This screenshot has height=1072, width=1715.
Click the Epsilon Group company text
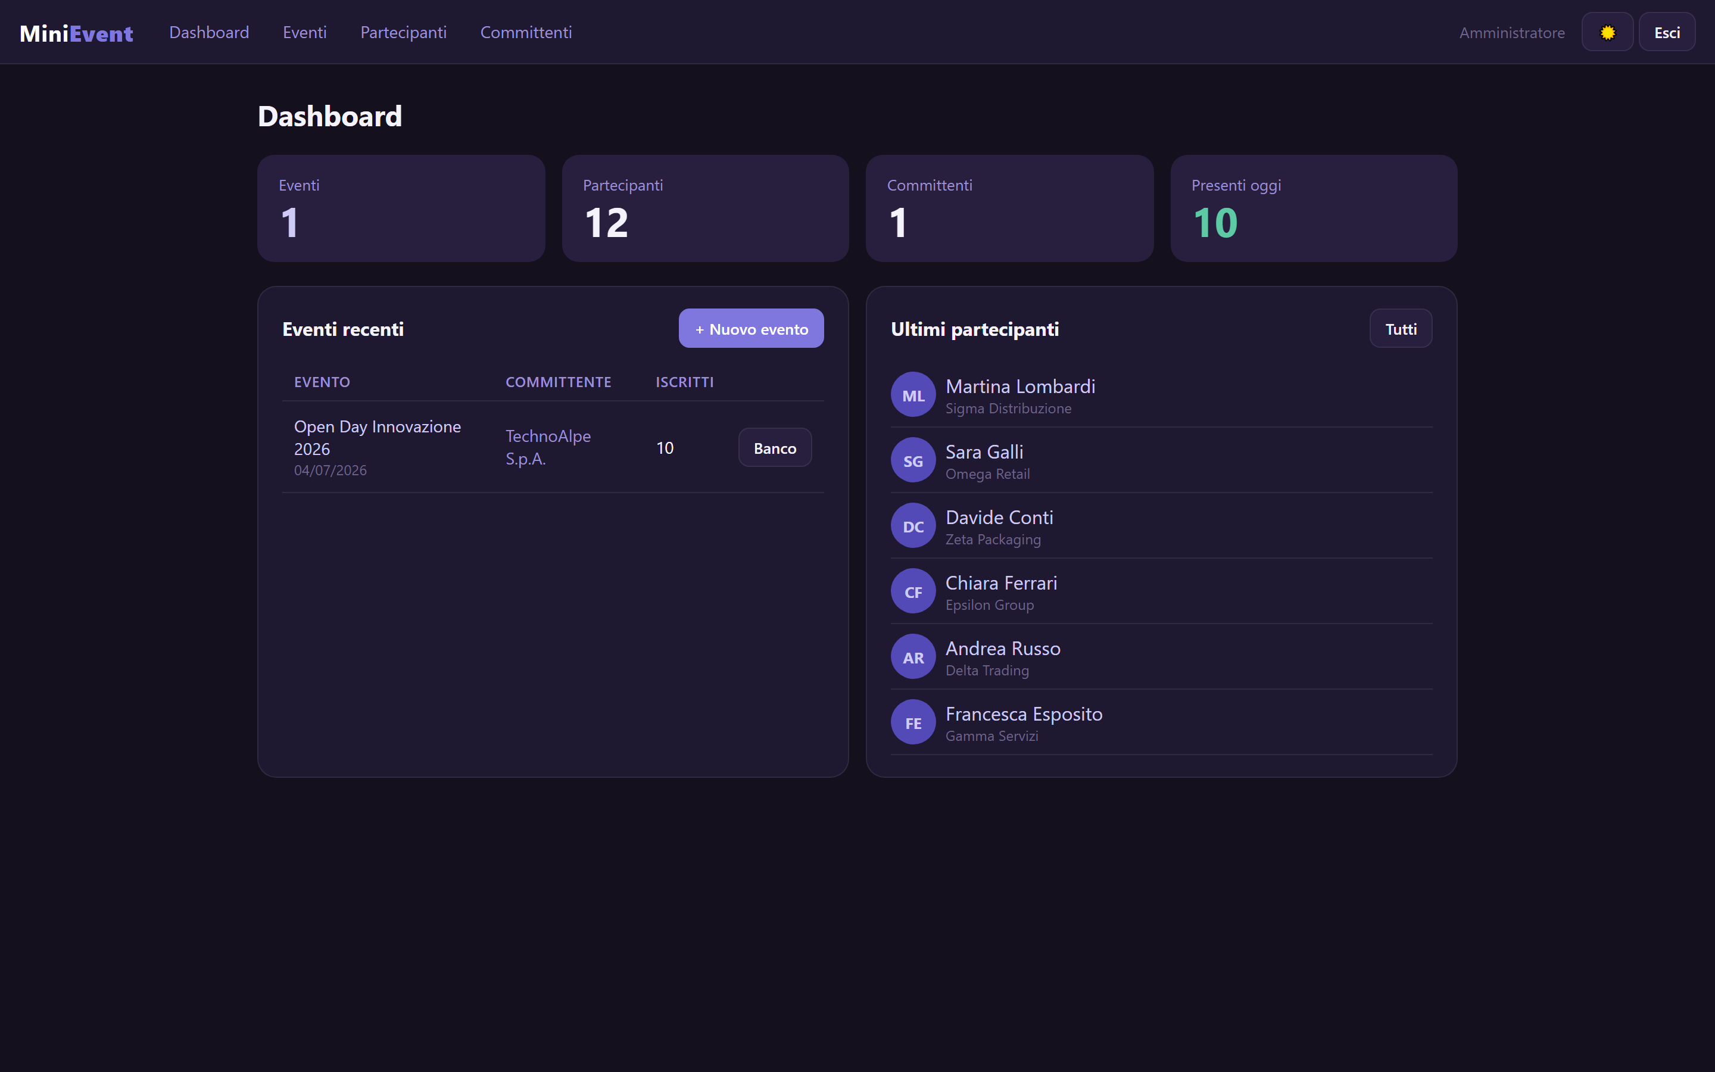click(989, 606)
